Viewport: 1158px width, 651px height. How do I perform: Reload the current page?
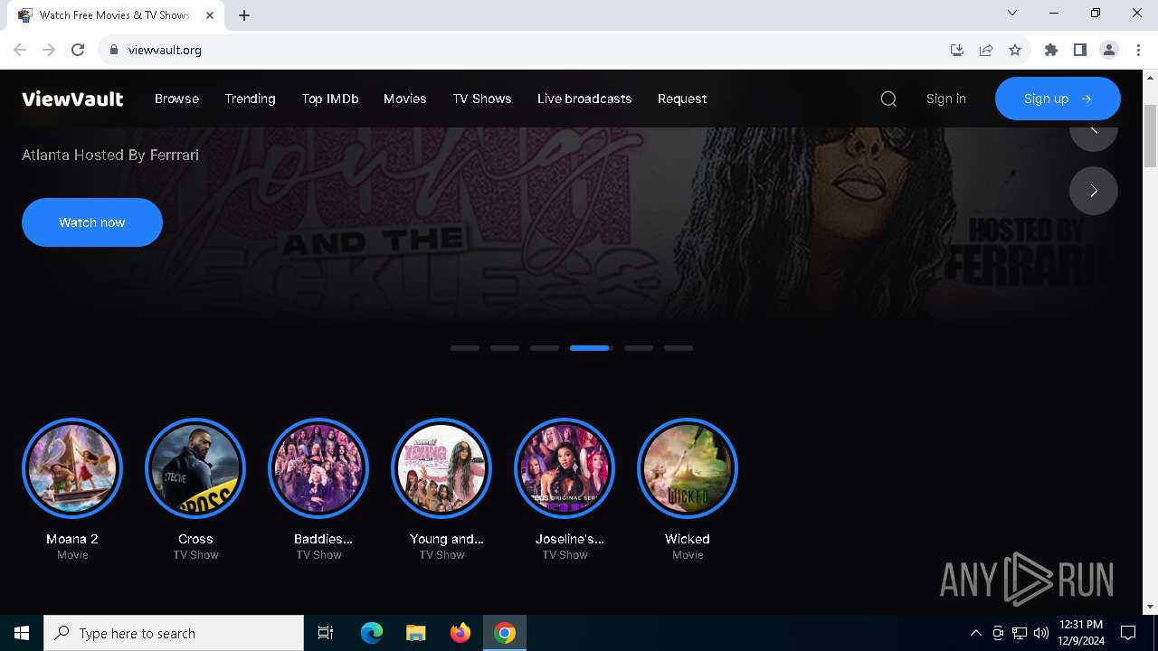pyautogui.click(x=78, y=50)
